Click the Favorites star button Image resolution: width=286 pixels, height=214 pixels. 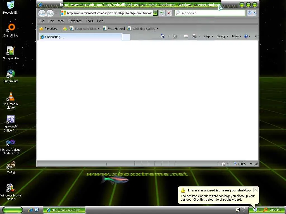pos(48,29)
